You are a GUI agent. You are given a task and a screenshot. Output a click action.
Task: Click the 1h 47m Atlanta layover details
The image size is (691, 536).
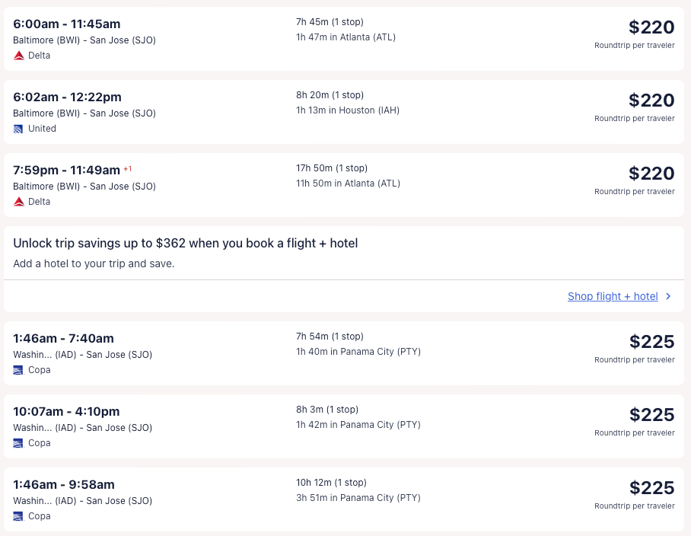click(345, 37)
